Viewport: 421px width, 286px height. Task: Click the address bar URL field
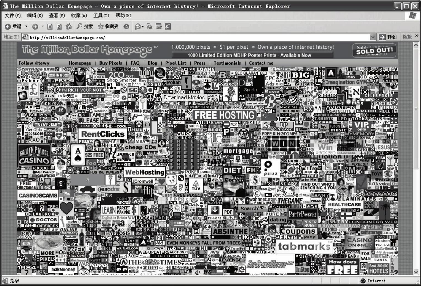coord(199,37)
